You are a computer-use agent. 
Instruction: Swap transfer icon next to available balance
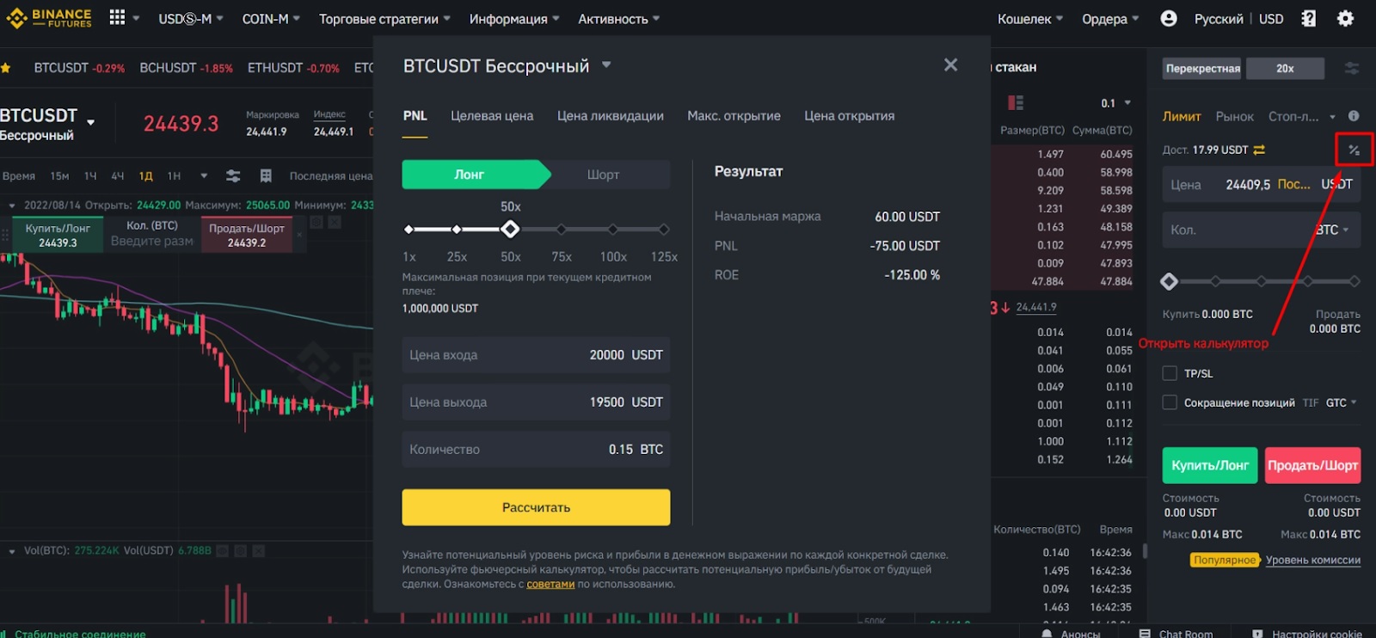pos(1259,150)
